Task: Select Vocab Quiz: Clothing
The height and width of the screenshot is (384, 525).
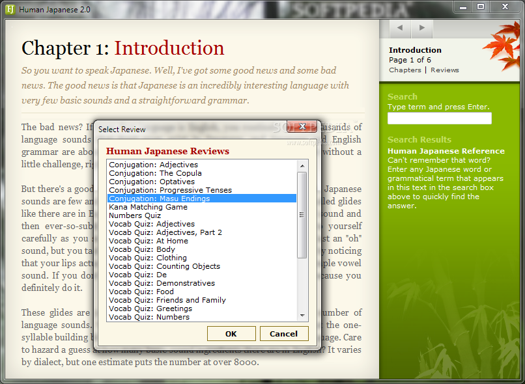Action: coord(202,258)
